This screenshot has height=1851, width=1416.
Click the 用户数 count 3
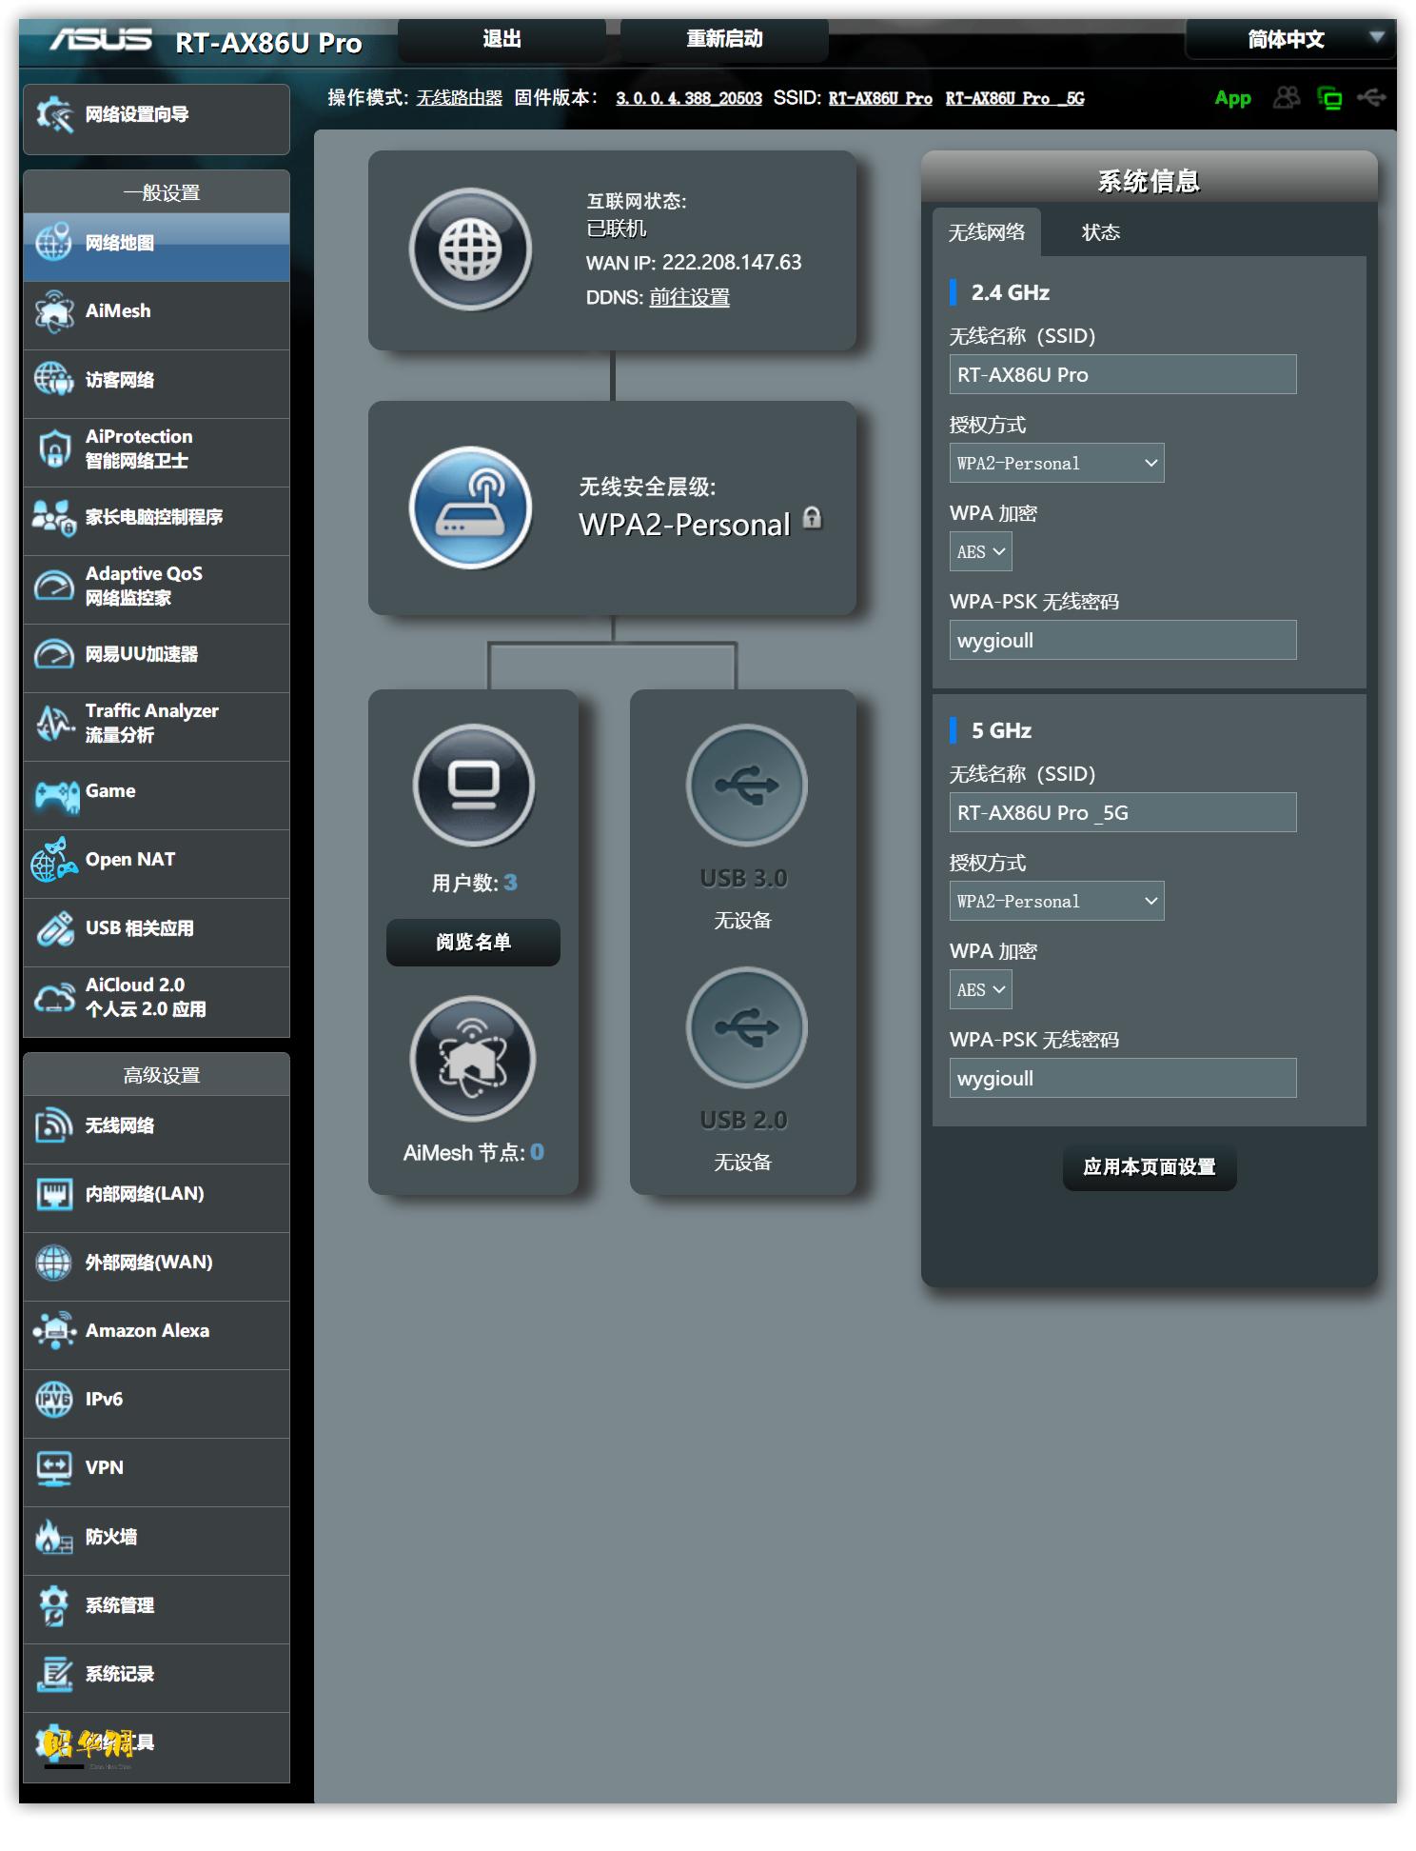coord(511,883)
